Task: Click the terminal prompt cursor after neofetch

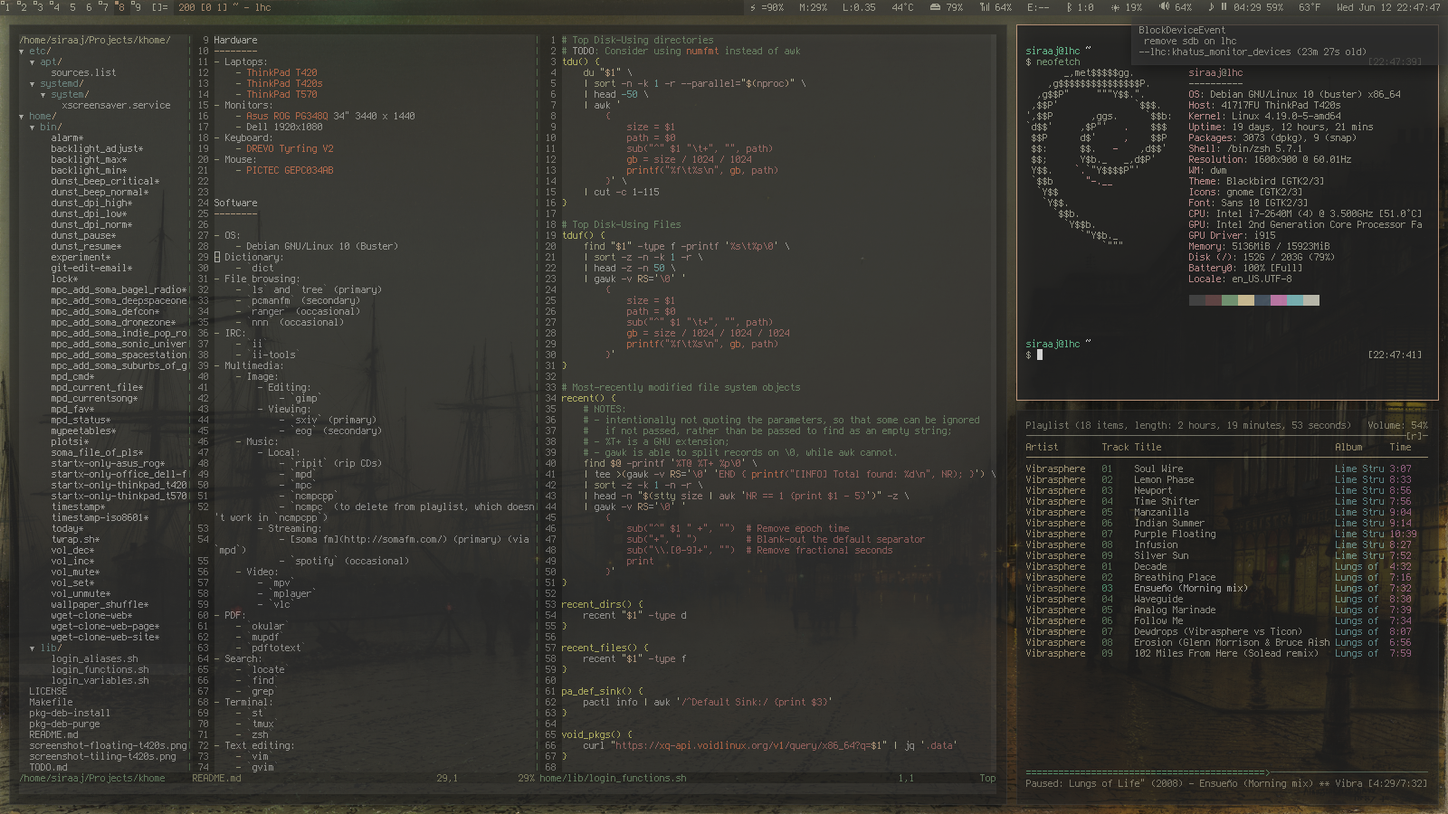Action: [1040, 355]
